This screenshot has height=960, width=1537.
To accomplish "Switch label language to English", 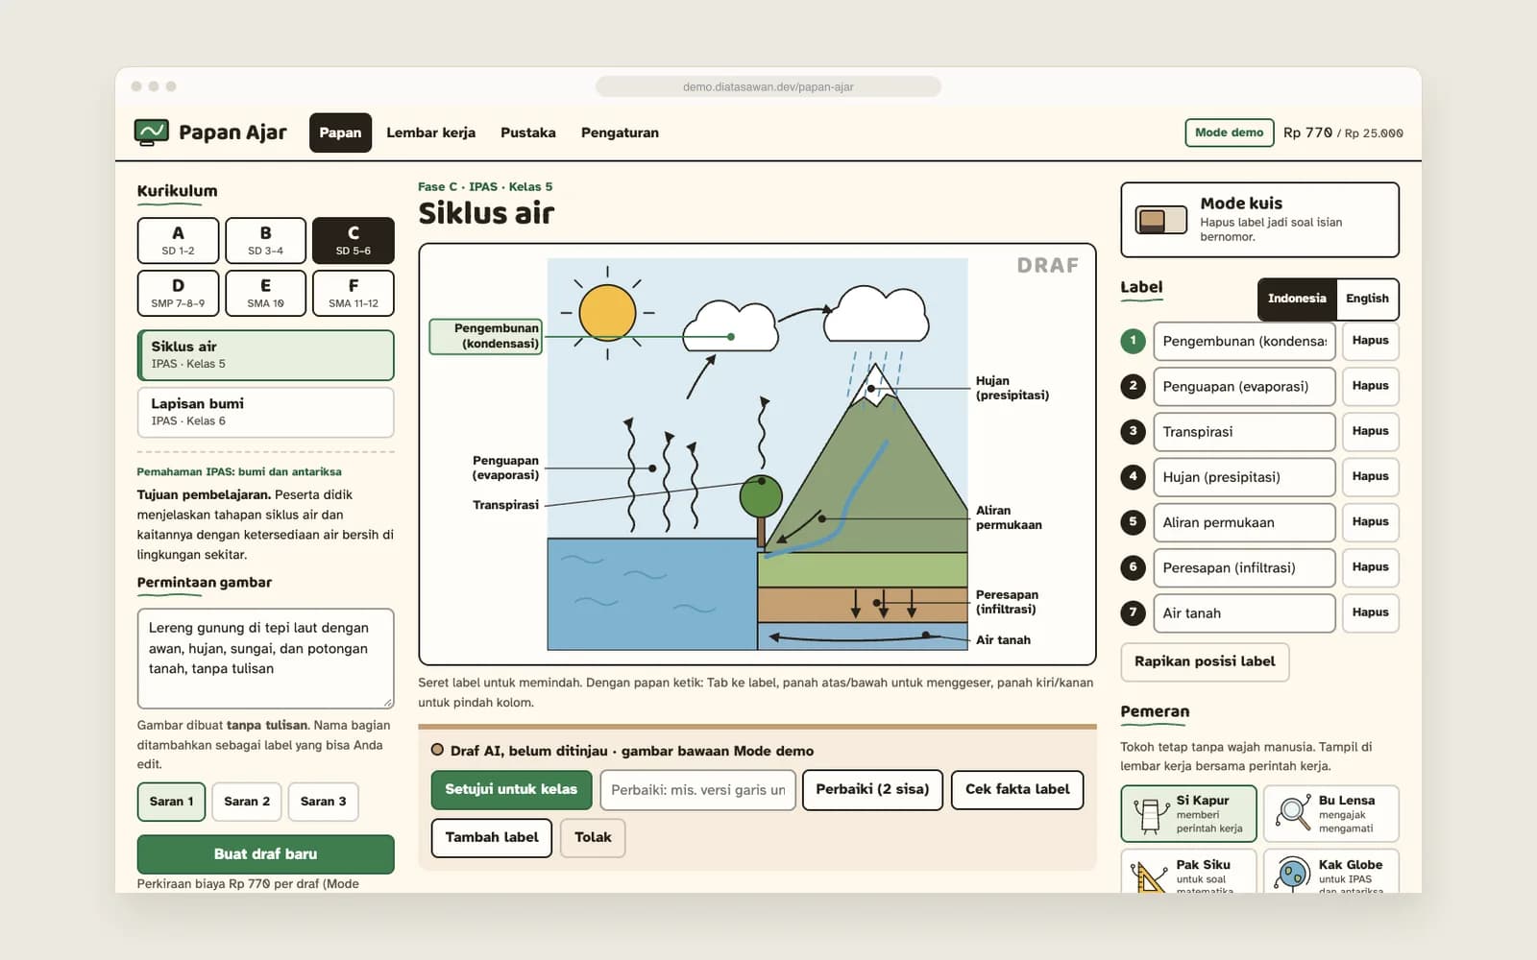I will click(1367, 299).
